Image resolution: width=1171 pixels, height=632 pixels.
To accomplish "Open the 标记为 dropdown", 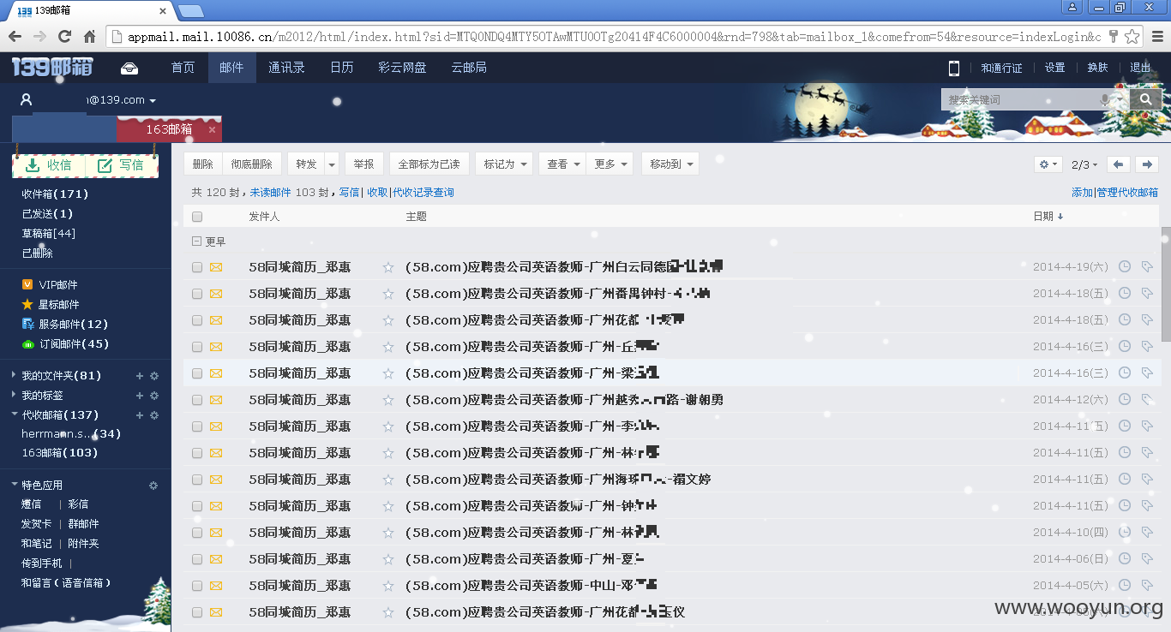I will click(x=504, y=164).
